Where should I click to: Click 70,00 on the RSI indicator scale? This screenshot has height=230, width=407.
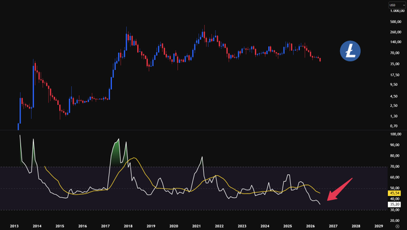pos(395,167)
